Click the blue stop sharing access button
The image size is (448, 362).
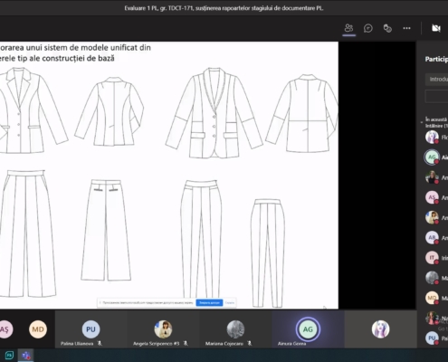[209, 302]
